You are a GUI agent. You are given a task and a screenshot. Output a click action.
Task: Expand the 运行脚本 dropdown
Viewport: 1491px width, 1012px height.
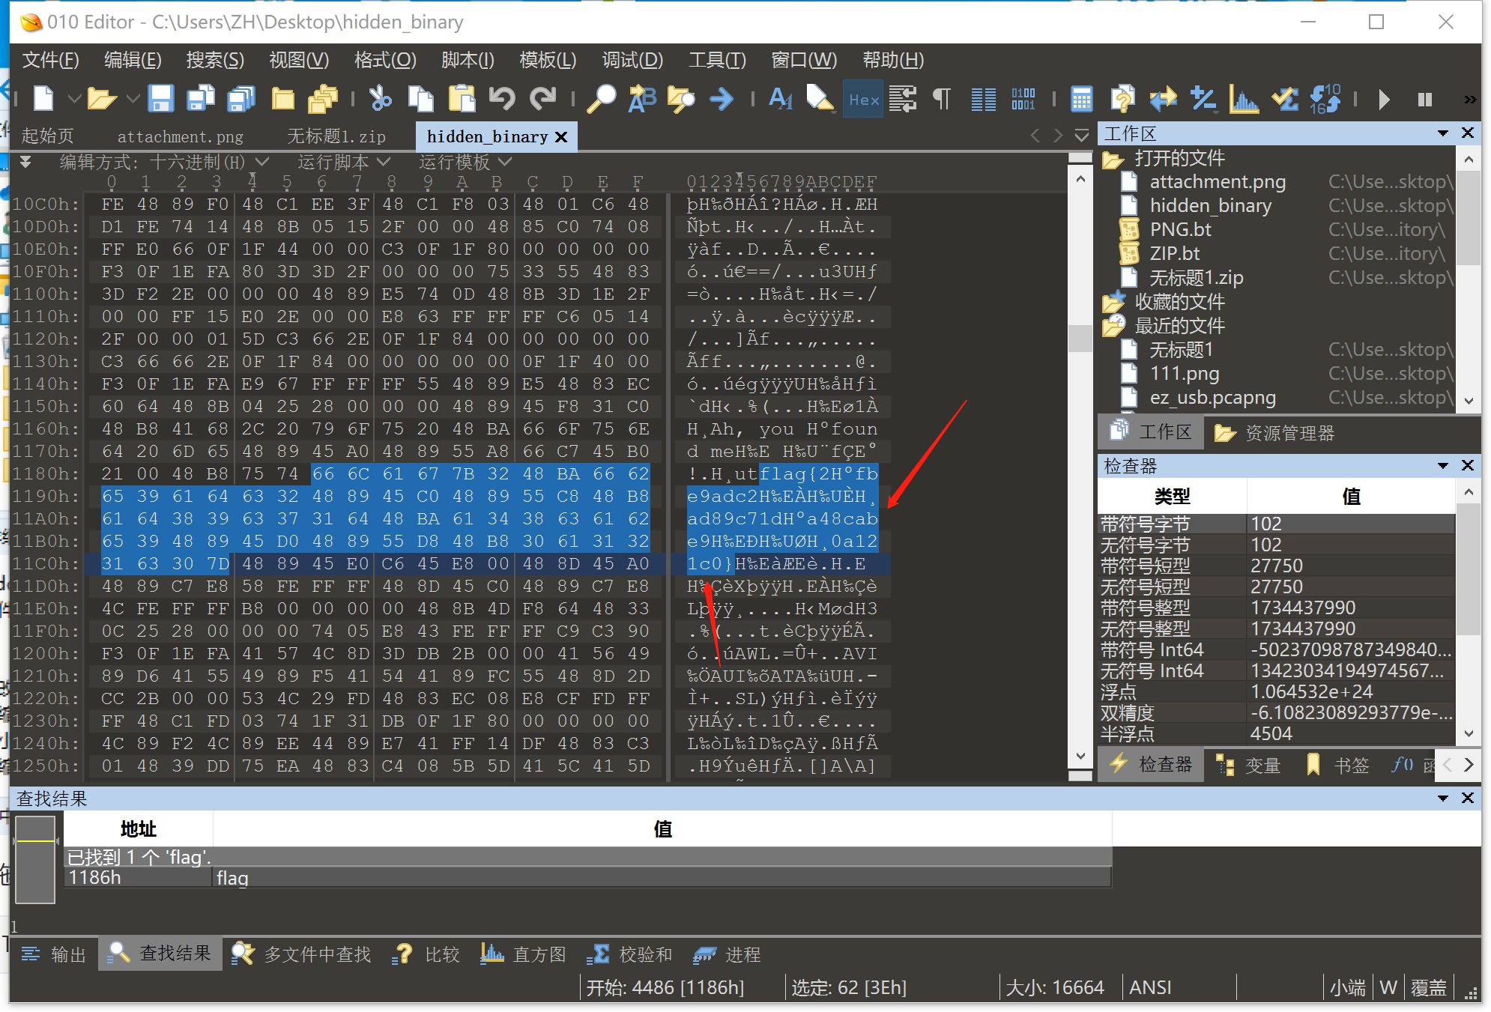(385, 161)
